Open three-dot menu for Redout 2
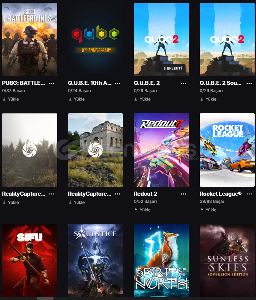This screenshot has width=256, height=300. pyautogui.click(x=183, y=194)
